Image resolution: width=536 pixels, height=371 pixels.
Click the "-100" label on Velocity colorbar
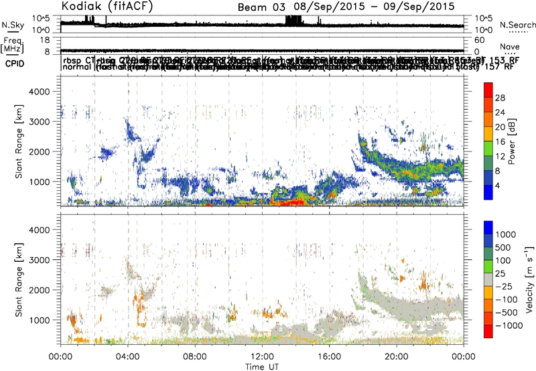(507, 299)
